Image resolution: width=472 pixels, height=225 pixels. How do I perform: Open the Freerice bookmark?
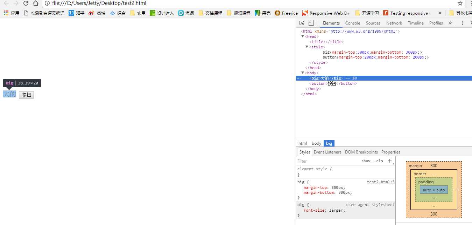point(286,13)
